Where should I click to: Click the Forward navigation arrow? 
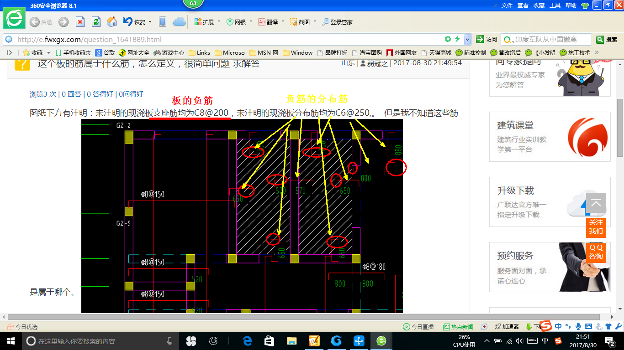tap(63, 22)
